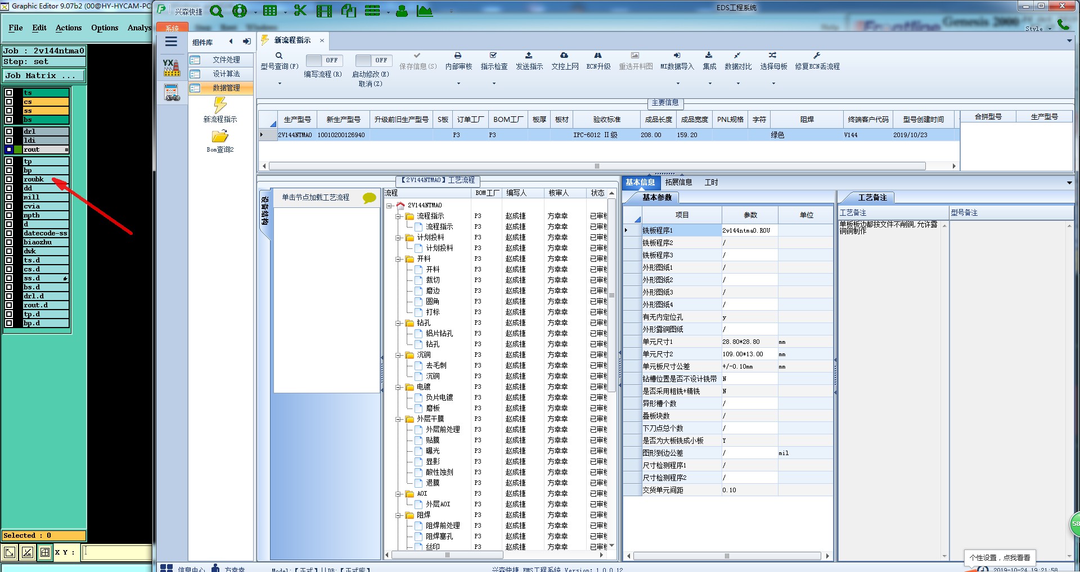The height and width of the screenshot is (572, 1080).
Task: Open dropdown arrow under MI数据导入
Action: (678, 84)
